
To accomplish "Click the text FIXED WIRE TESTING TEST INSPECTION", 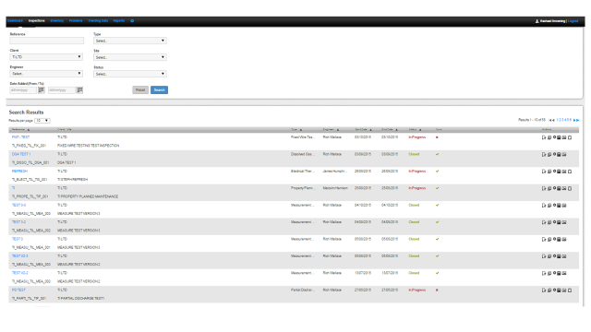I will 89,146.
